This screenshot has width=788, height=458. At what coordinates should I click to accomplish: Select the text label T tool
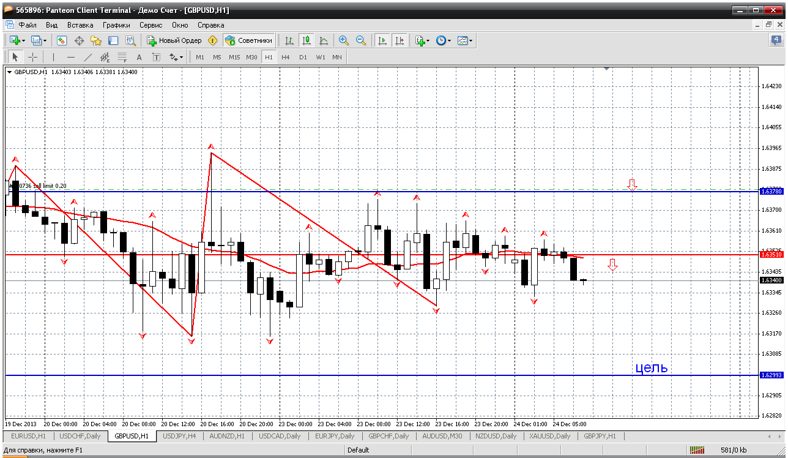tap(156, 57)
